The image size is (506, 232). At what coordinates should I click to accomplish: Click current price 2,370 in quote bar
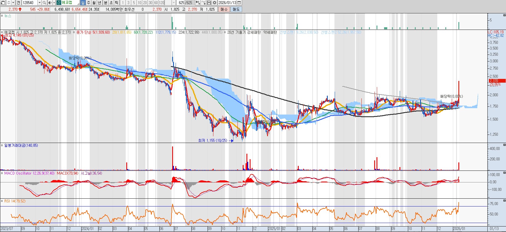pos(13,9)
